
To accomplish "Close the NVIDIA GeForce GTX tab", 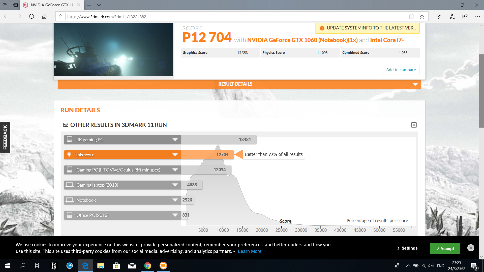I will click(x=78, y=5).
